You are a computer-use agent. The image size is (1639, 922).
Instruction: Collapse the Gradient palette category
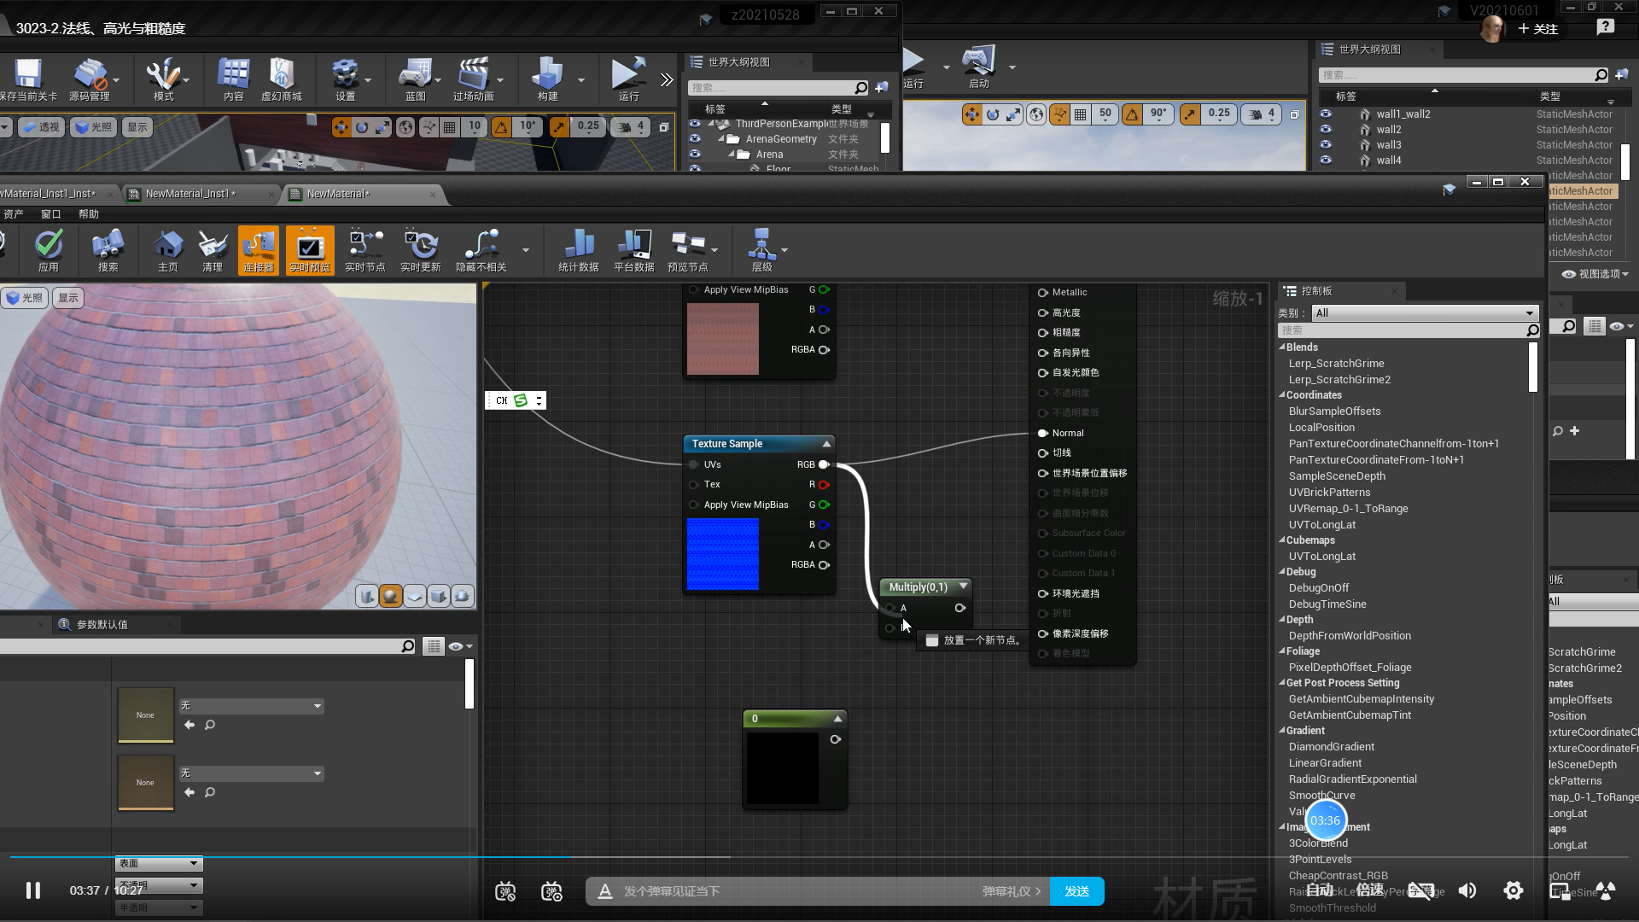[x=1282, y=731]
